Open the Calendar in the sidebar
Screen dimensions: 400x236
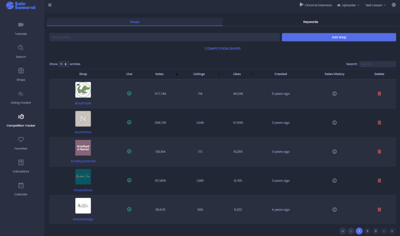(21, 186)
